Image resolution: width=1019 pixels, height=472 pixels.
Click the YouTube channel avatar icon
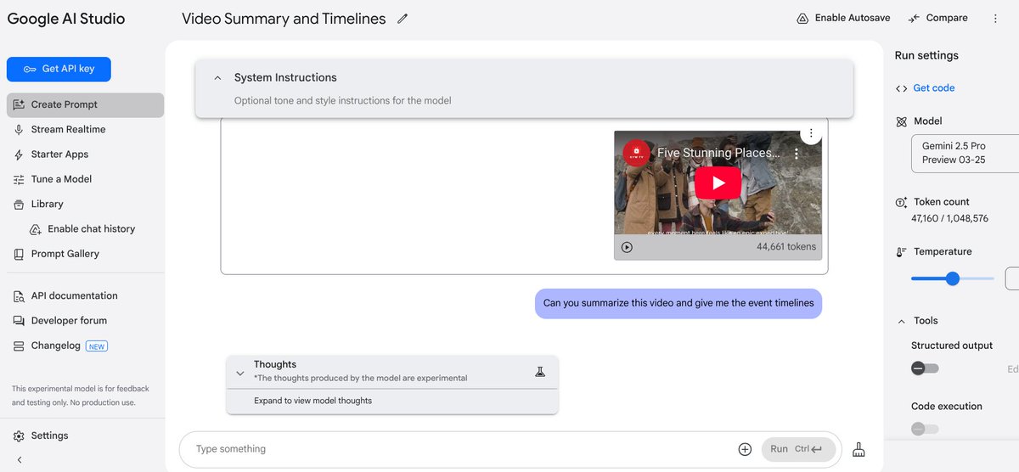636,153
